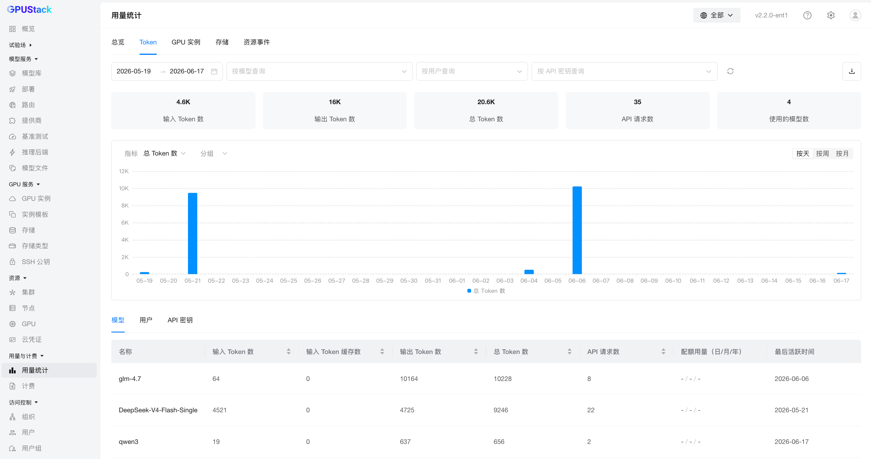Open GPU 实例 cloud icon in sidebar
Screen dimensions: 871x459
click(12, 198)
